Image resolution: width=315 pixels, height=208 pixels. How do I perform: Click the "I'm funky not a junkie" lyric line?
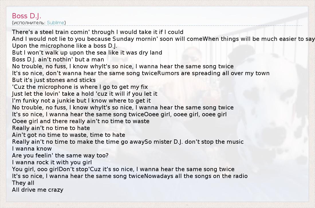click(81, 101)
